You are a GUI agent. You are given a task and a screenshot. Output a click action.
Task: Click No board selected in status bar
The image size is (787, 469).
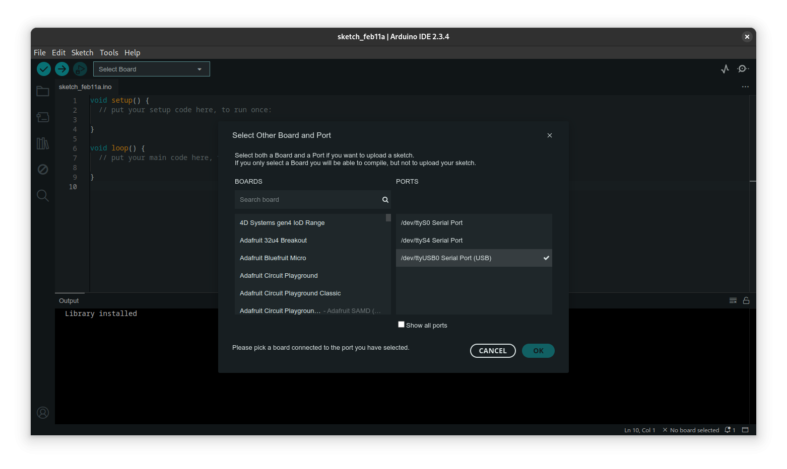click(x=691, y=430)
